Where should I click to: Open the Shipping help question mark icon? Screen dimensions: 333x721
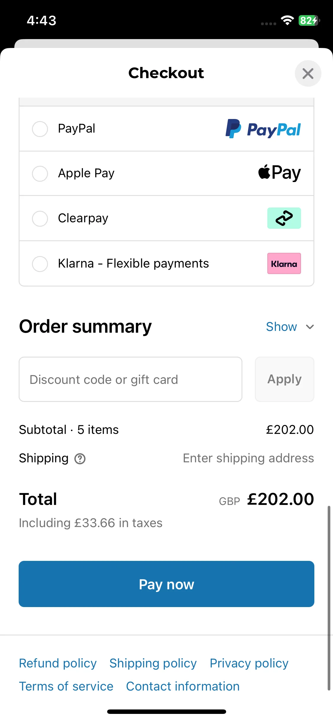tap(80, 459)
